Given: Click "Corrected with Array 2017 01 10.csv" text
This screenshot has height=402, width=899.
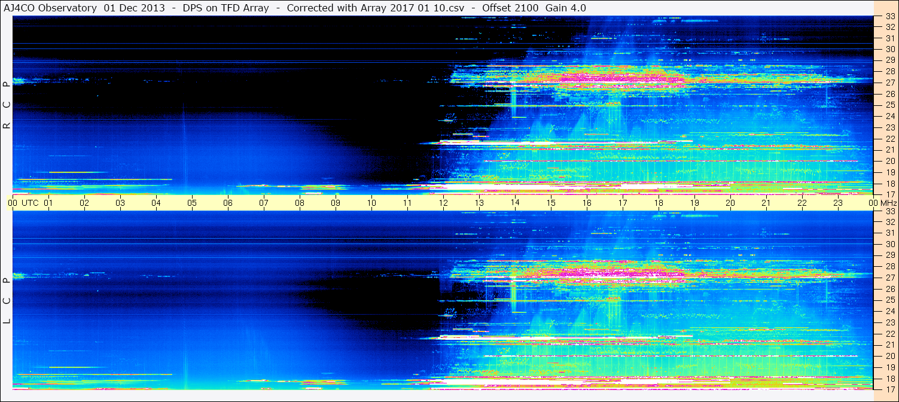Looking at the screenshot, I should pos(376,8).
